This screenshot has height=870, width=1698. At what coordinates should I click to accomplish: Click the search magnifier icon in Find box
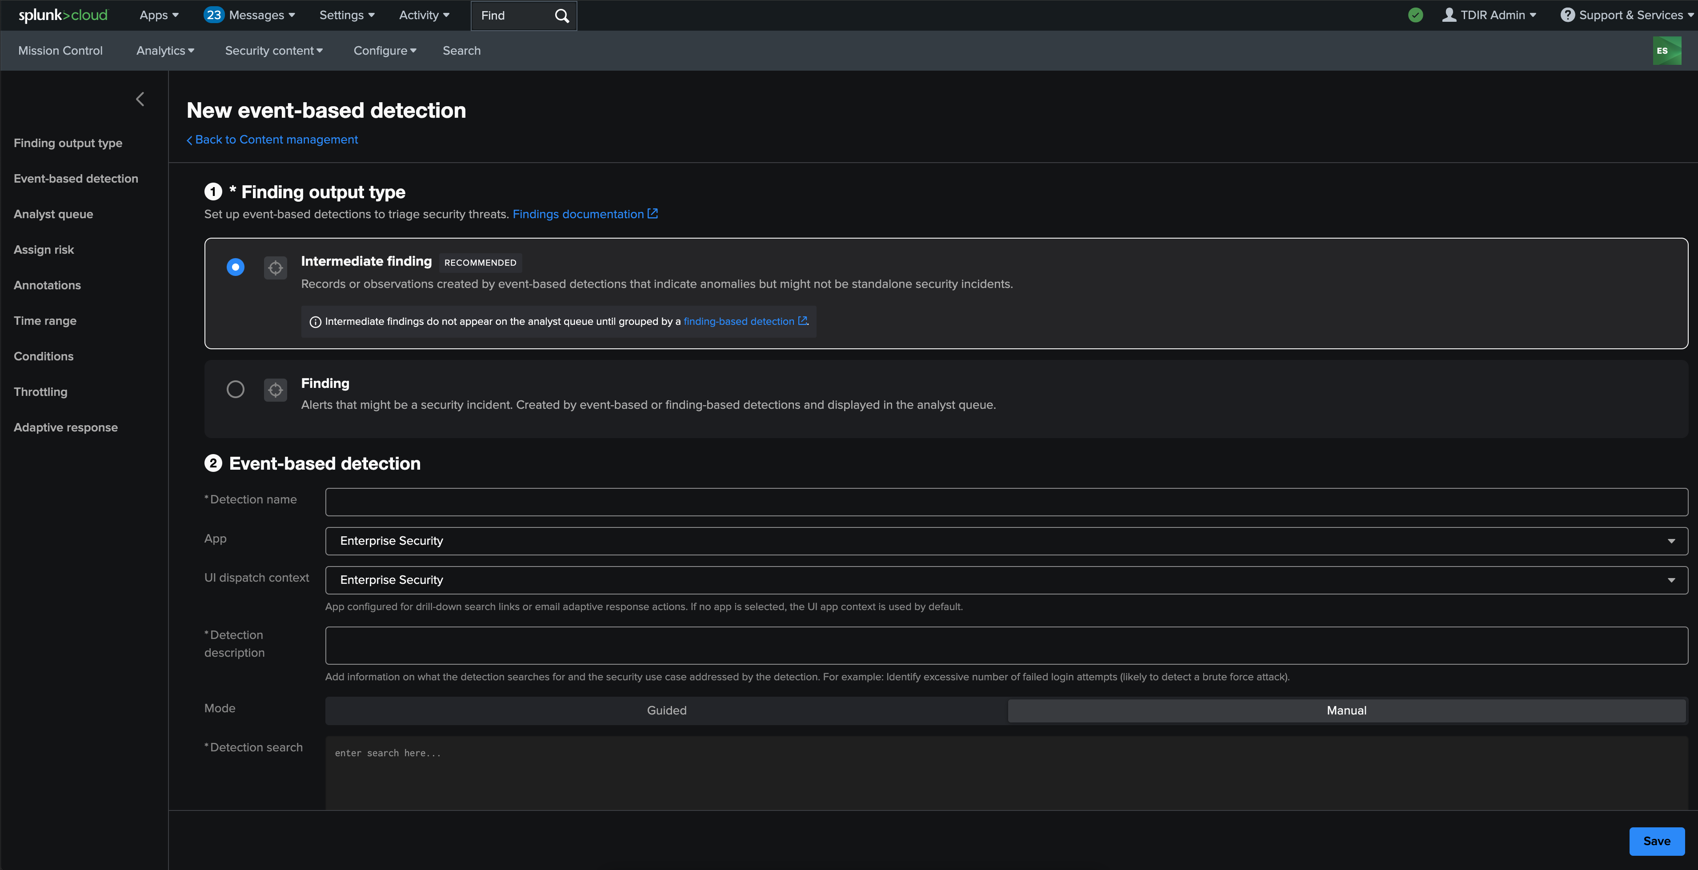(x=561, y=16)
